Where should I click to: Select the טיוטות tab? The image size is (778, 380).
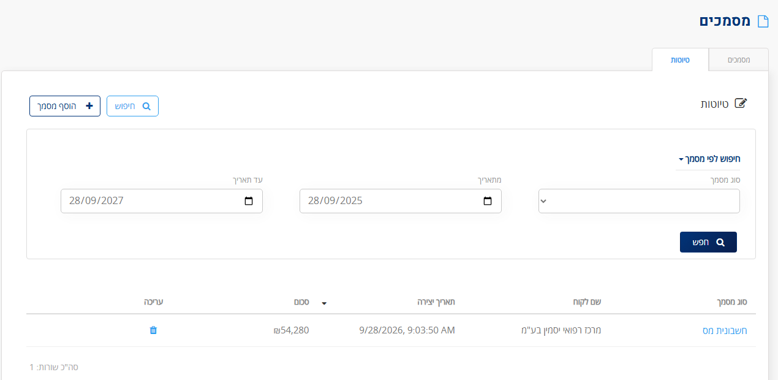(680, 60)
